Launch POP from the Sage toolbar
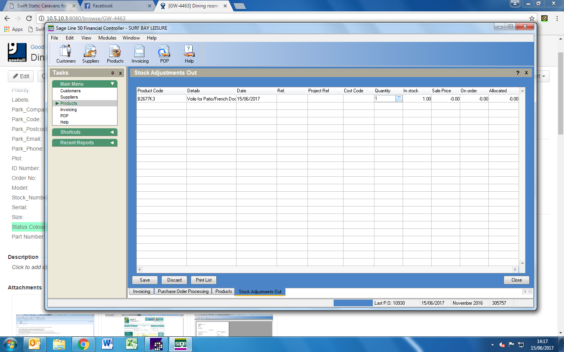Viewport: 564px width, 352px height. point(164,54)
